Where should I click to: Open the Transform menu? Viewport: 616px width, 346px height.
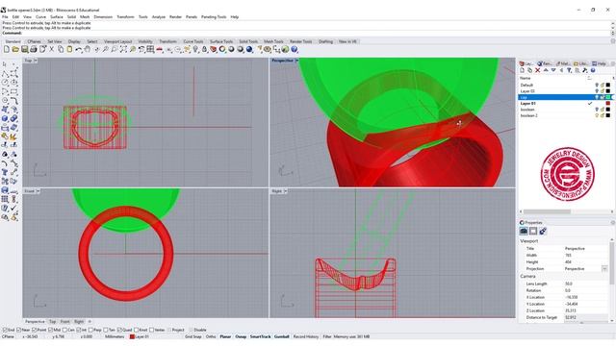(x=125, y=17)
